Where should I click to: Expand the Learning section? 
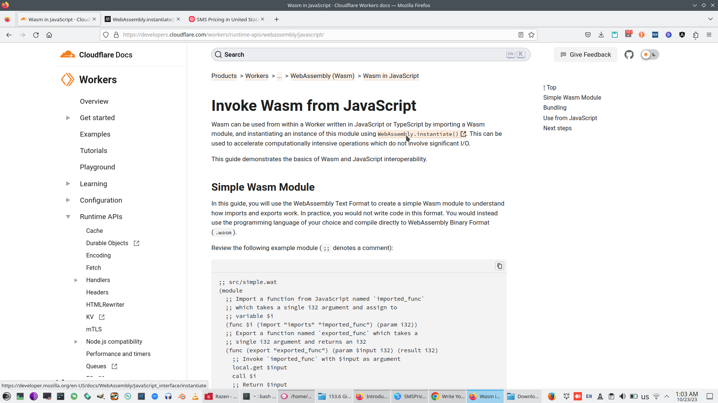click(x=68, y=184)
